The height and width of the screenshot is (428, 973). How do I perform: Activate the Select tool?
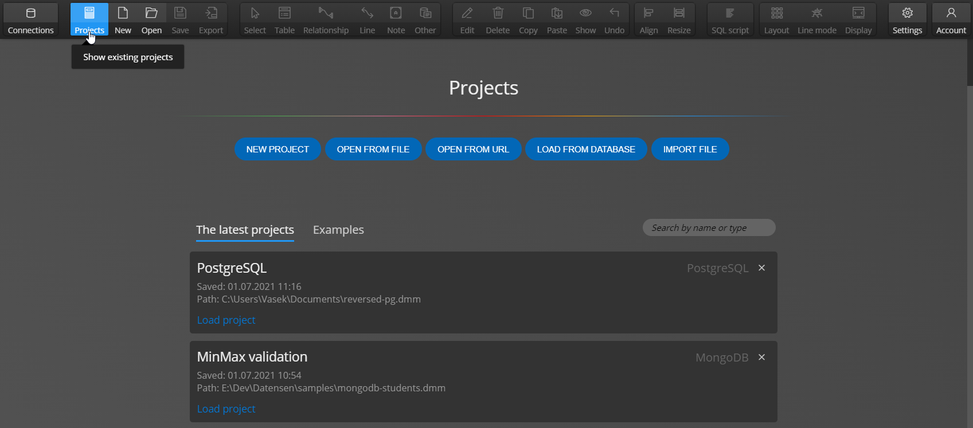(255, 20)
